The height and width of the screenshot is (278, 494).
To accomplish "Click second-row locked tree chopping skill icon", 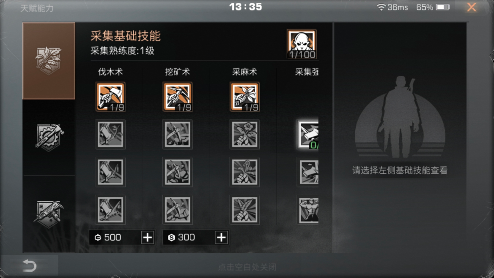I will coord(110,134).
